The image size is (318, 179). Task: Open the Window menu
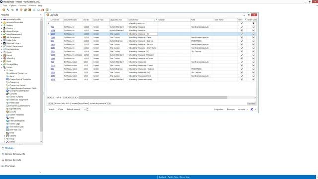pyautogui.click(x=32, y=6)
